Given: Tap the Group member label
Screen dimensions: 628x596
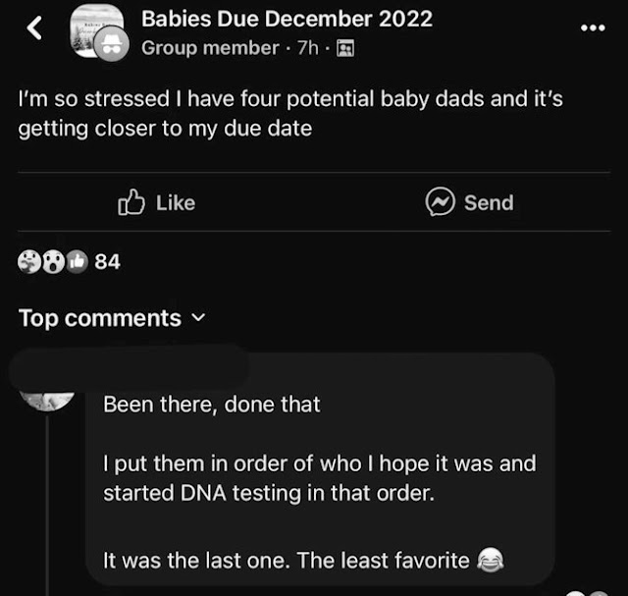Looking at the screenshot, I should (210, 48).
